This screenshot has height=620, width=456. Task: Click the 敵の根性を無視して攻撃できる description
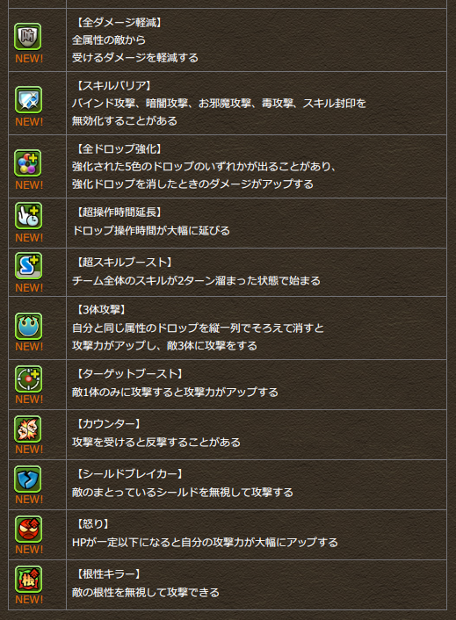(x=146, y=592)
